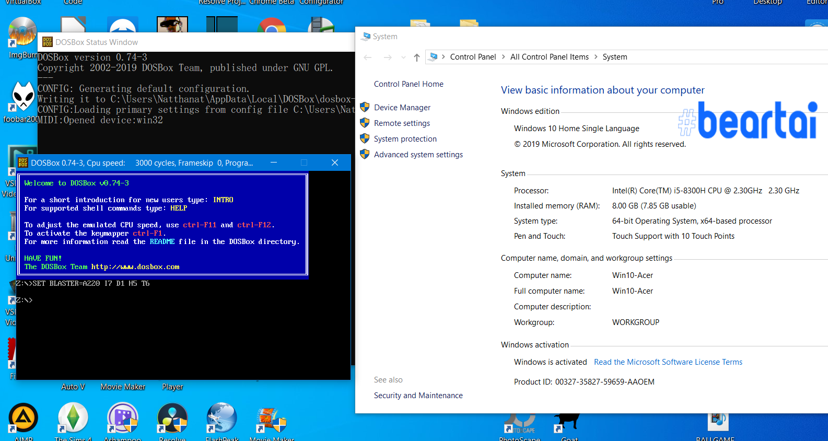Open the Player desktop icon label
Image resolution: width=828 pixels, height=441 pixels.
click(x=172, y=387)
